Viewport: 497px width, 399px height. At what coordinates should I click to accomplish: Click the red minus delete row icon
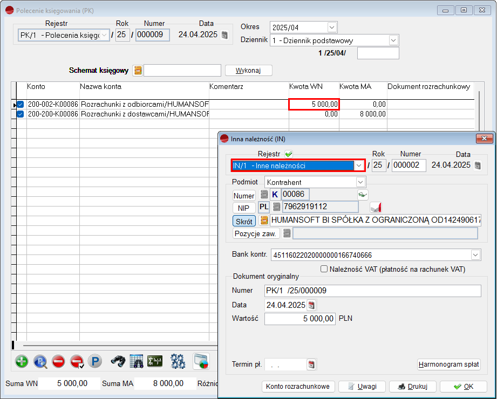[x=59, y=361]
